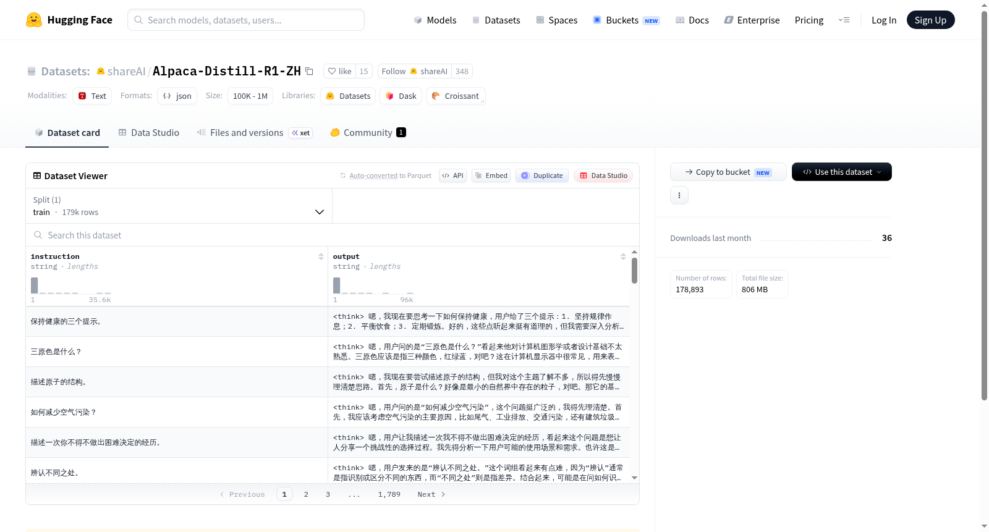Open Datasets in the top navigation
989x532 pixels.
[496, 20]
